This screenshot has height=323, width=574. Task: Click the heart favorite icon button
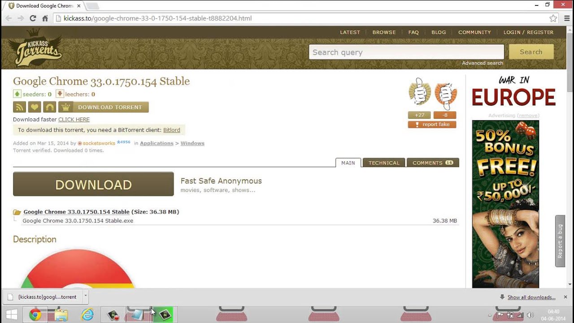click(35, 107)
